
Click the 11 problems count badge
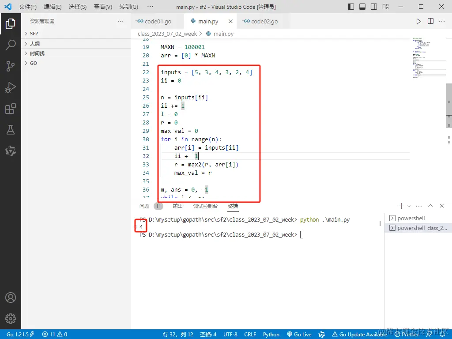coord(158,206)
